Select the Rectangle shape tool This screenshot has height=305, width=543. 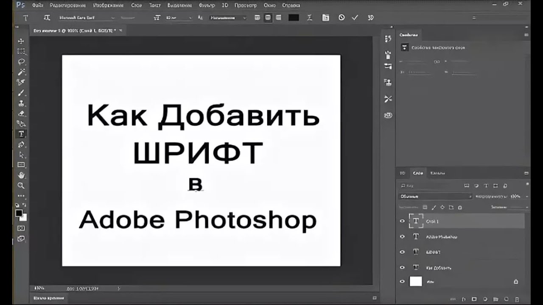pyautogui.click(x=21, y=165)
